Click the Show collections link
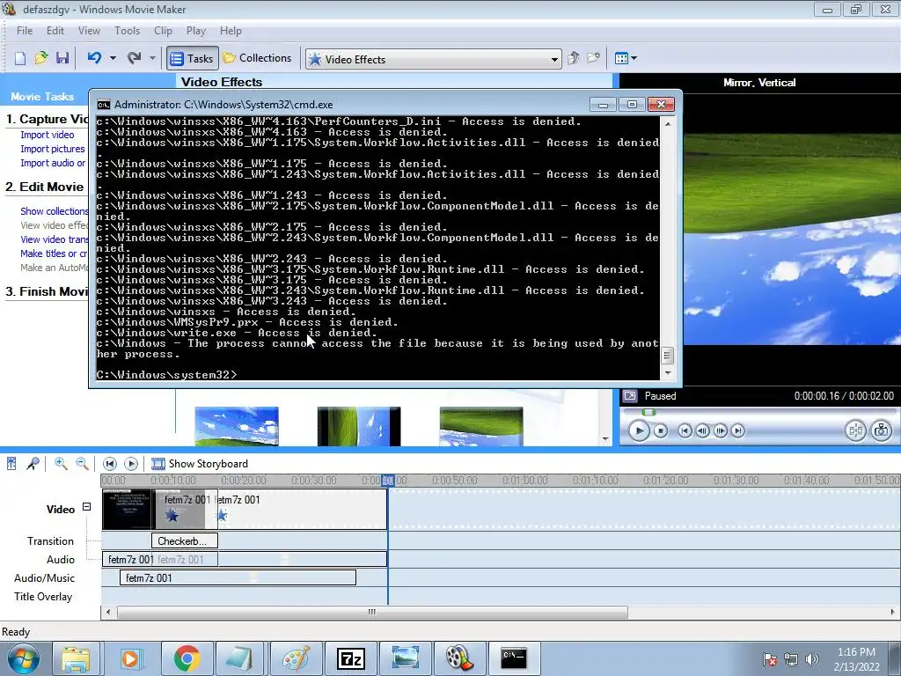The height and width of the screenshot is (676, 901). pos(54,211)
